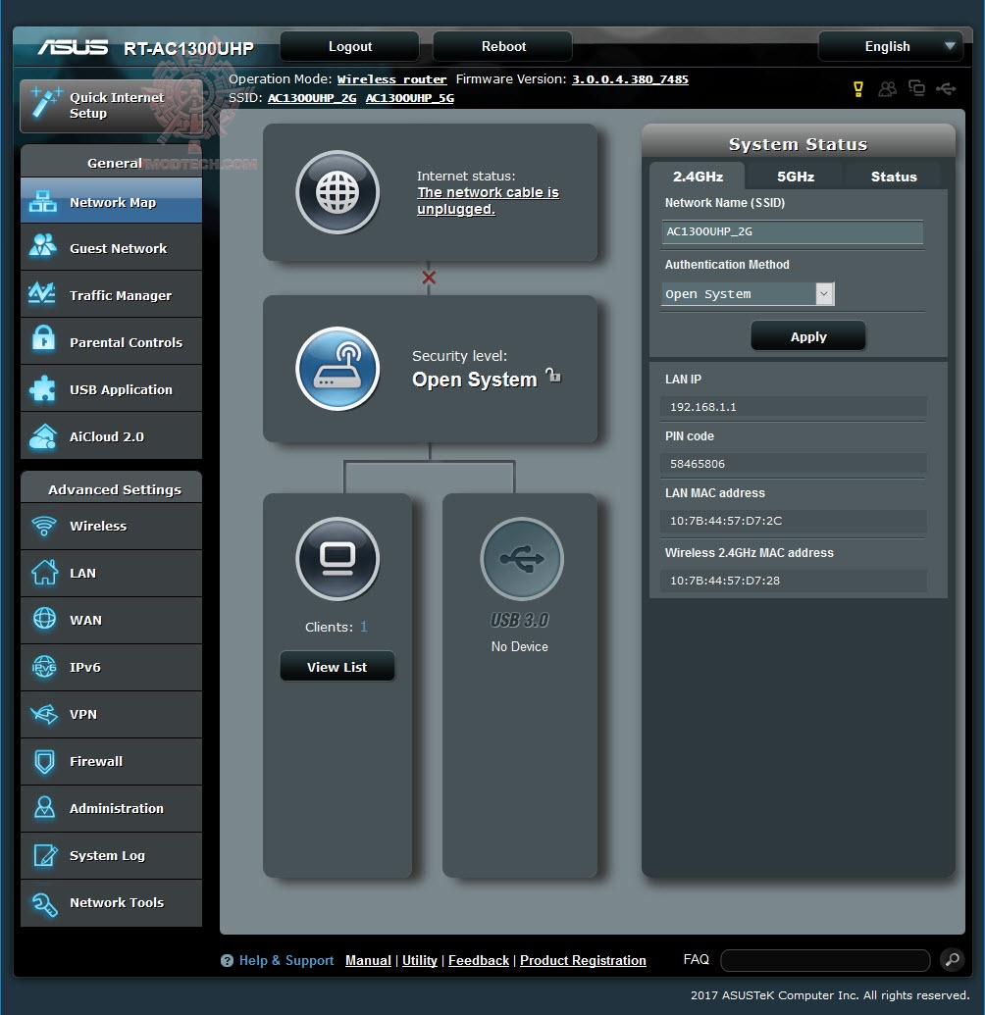Viewport: 985px width, 1015px height.
Task: Open Parental Controls page
Action: point(112,342)
